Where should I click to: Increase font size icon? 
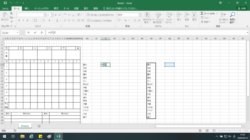56,15
